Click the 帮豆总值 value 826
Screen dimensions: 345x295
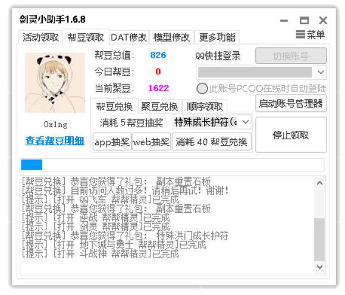coord(158,55)
